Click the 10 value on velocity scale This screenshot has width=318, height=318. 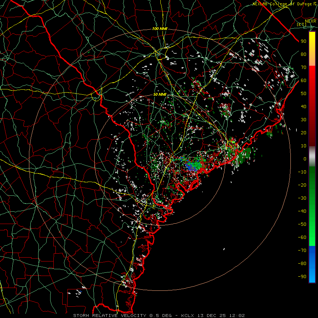304,146
